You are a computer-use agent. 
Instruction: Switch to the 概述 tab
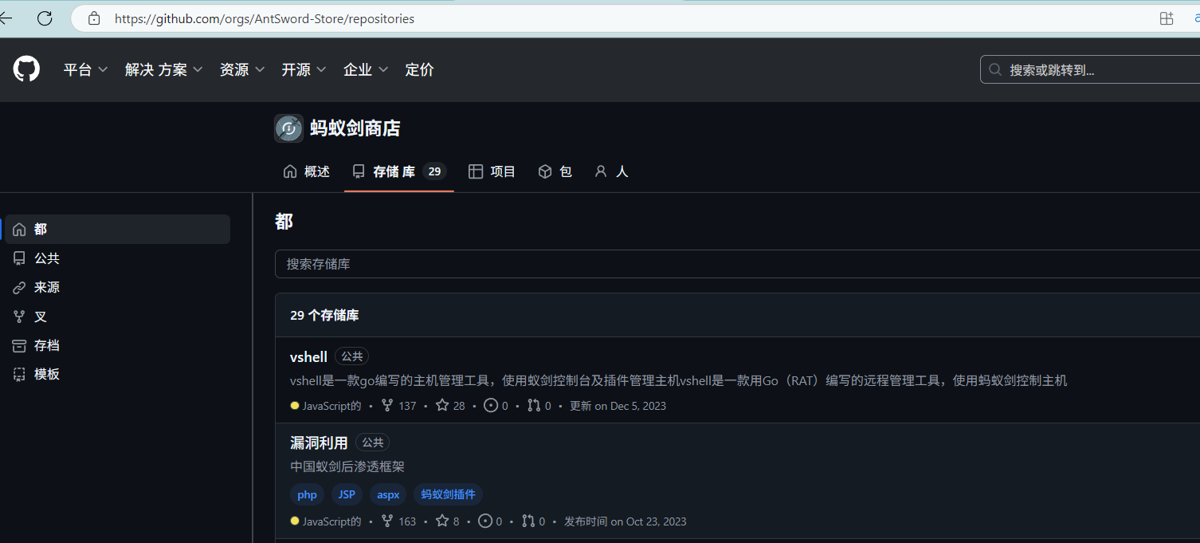tap(307, 171)
